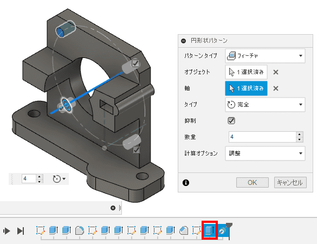
Task: Select the first extrude feature in the timeline
Action: coord(54,230)
